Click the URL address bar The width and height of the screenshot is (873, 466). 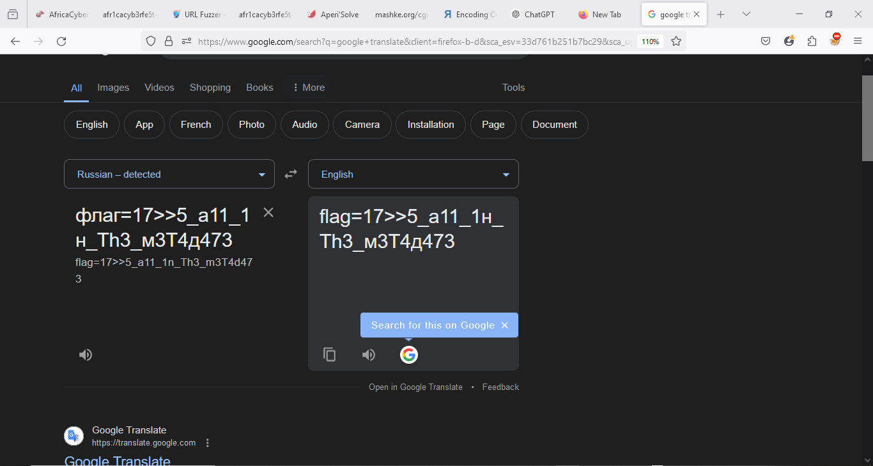click(409, 42)
